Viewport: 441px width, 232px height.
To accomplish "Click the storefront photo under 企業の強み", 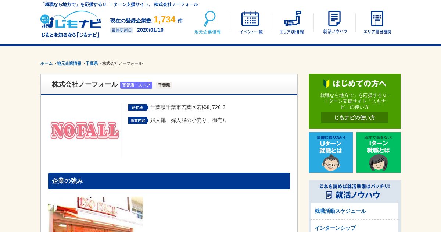I will tap(96, 214).
